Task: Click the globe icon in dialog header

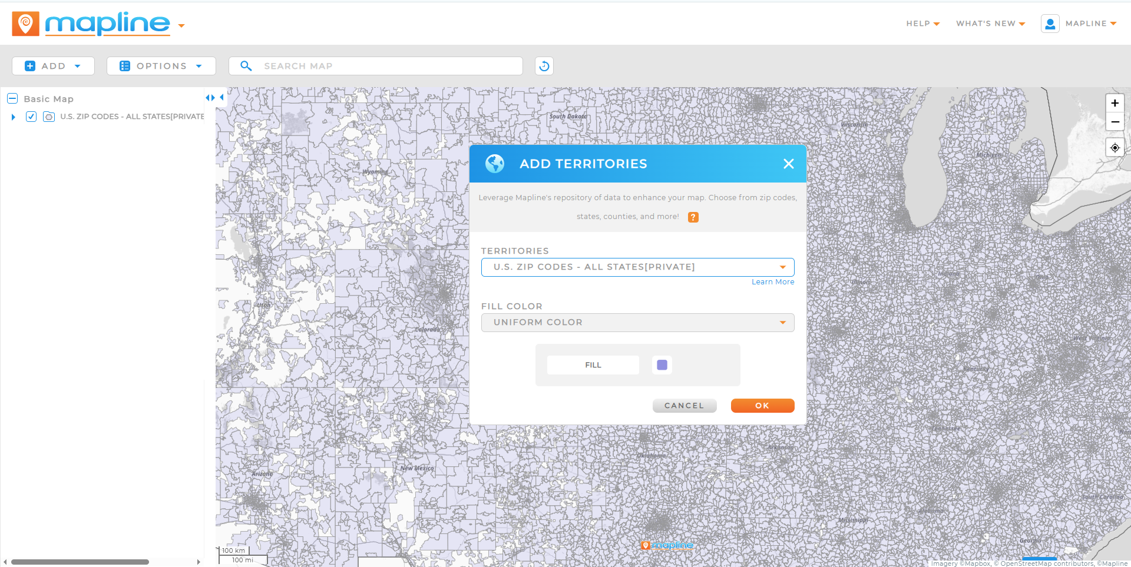Action: (495, 164)
